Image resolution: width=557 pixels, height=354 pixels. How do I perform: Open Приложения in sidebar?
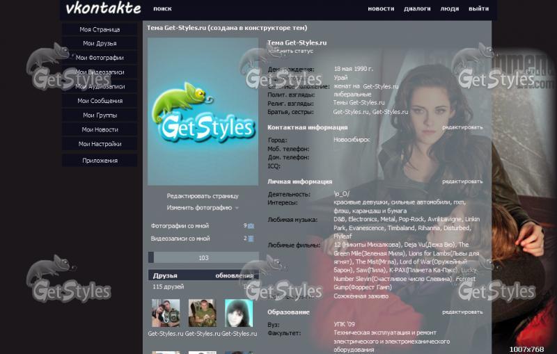[100, 161]
